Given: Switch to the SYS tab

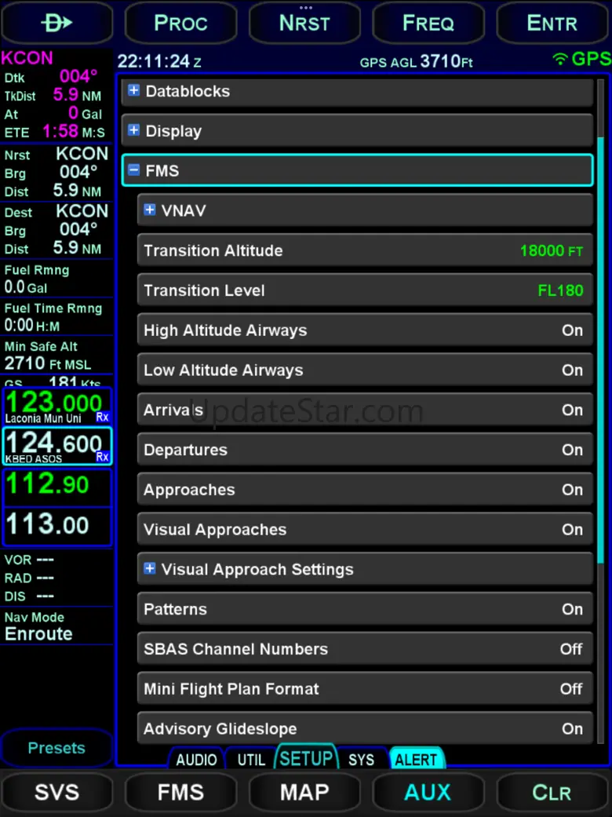Looking at the screenshot, I should (x=361, y=759).
